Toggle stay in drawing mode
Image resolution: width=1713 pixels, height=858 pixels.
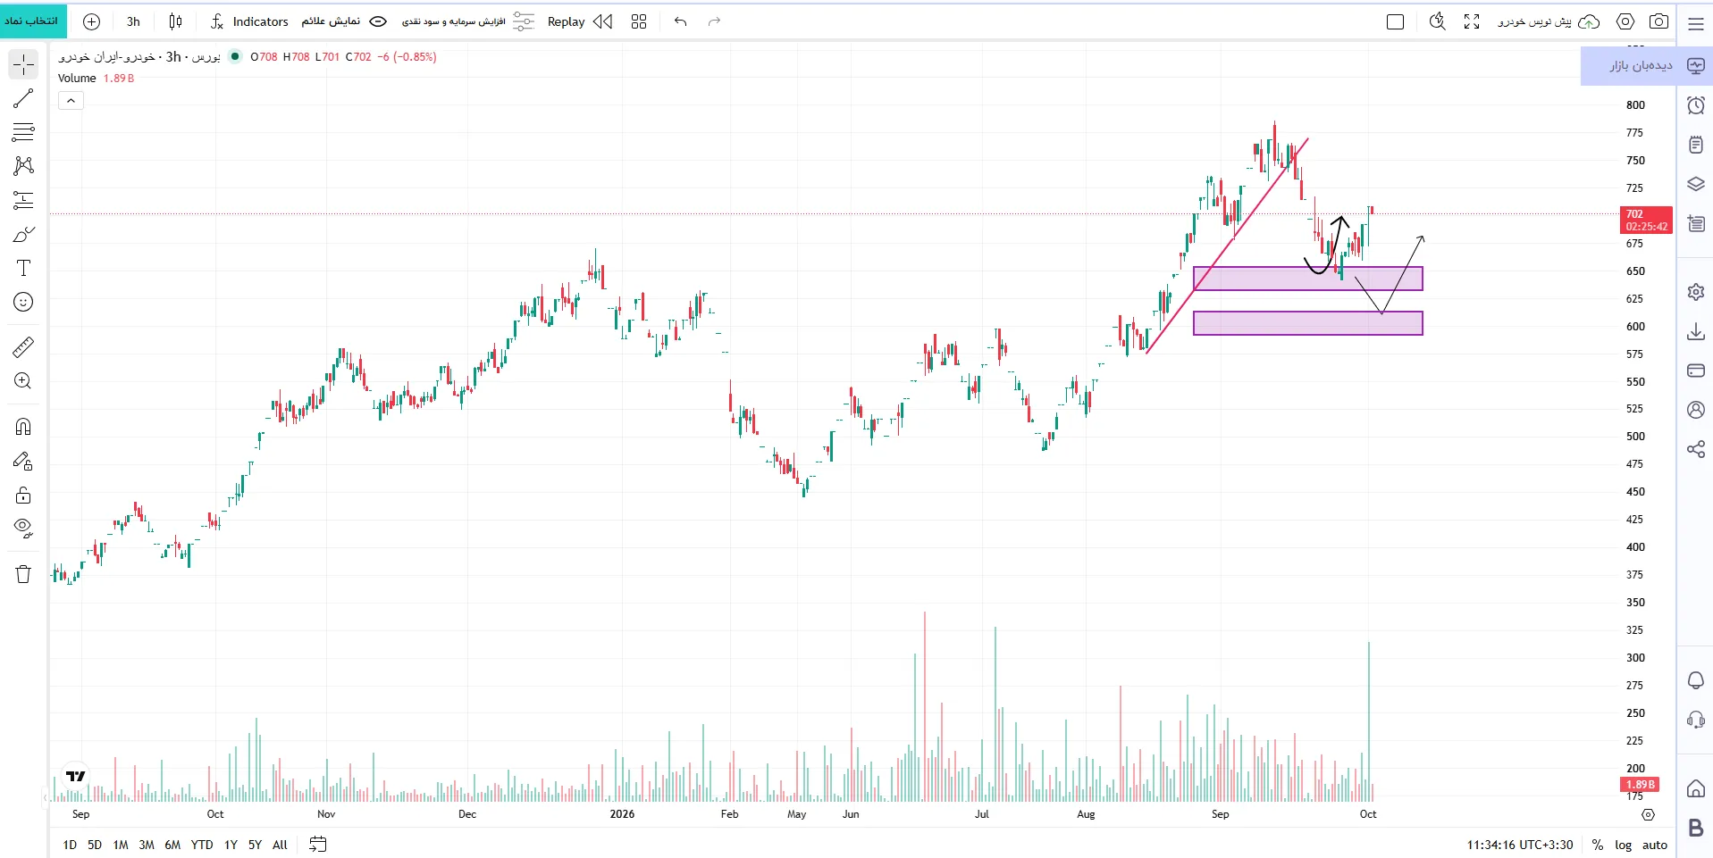click(x=23, y=461)
